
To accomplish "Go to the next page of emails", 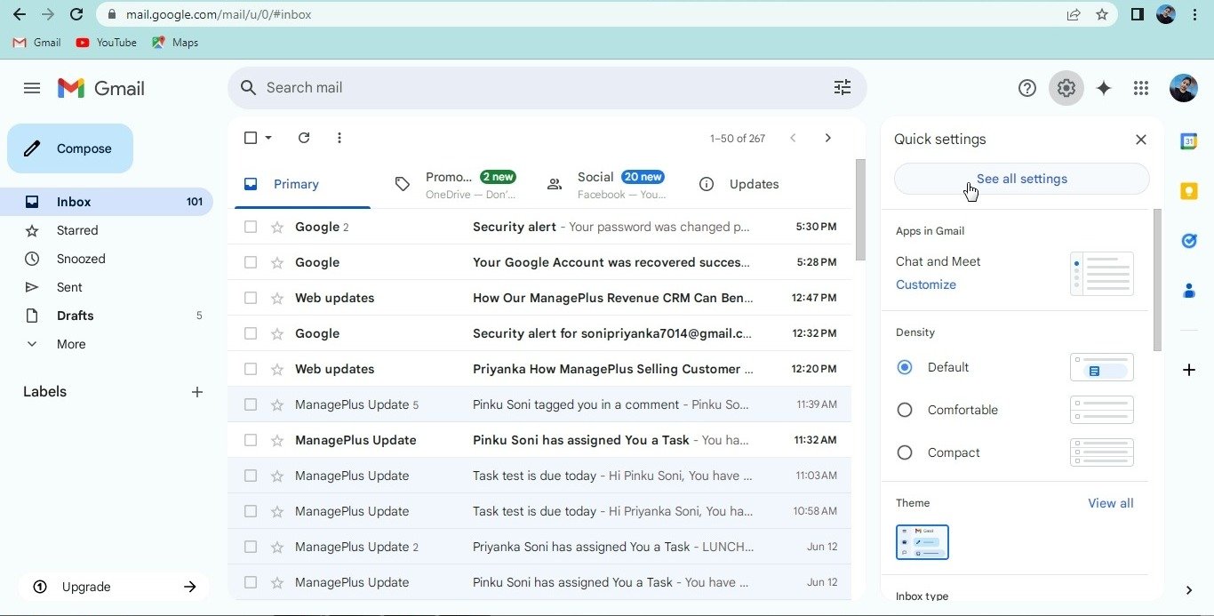I will 828,138.
